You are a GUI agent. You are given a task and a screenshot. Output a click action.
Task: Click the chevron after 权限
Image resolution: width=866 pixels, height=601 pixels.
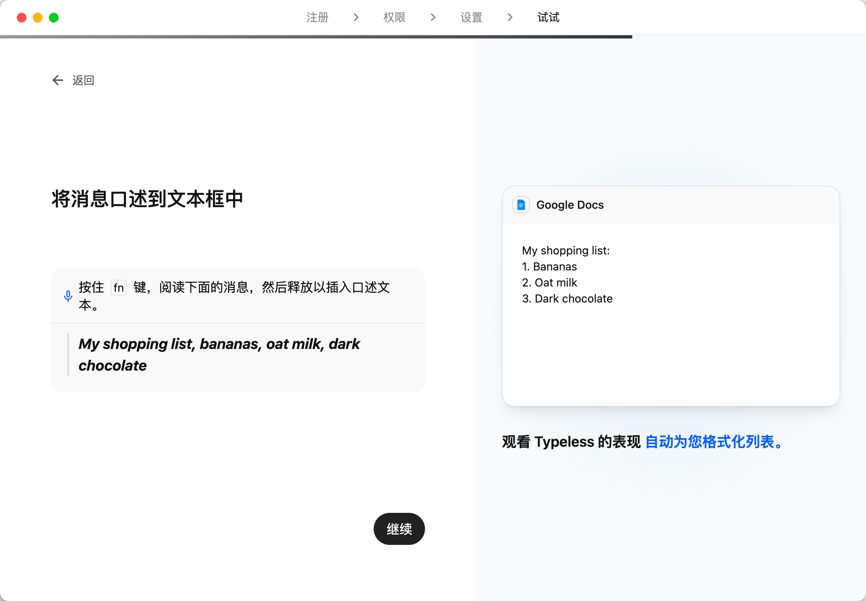(433, 17)
